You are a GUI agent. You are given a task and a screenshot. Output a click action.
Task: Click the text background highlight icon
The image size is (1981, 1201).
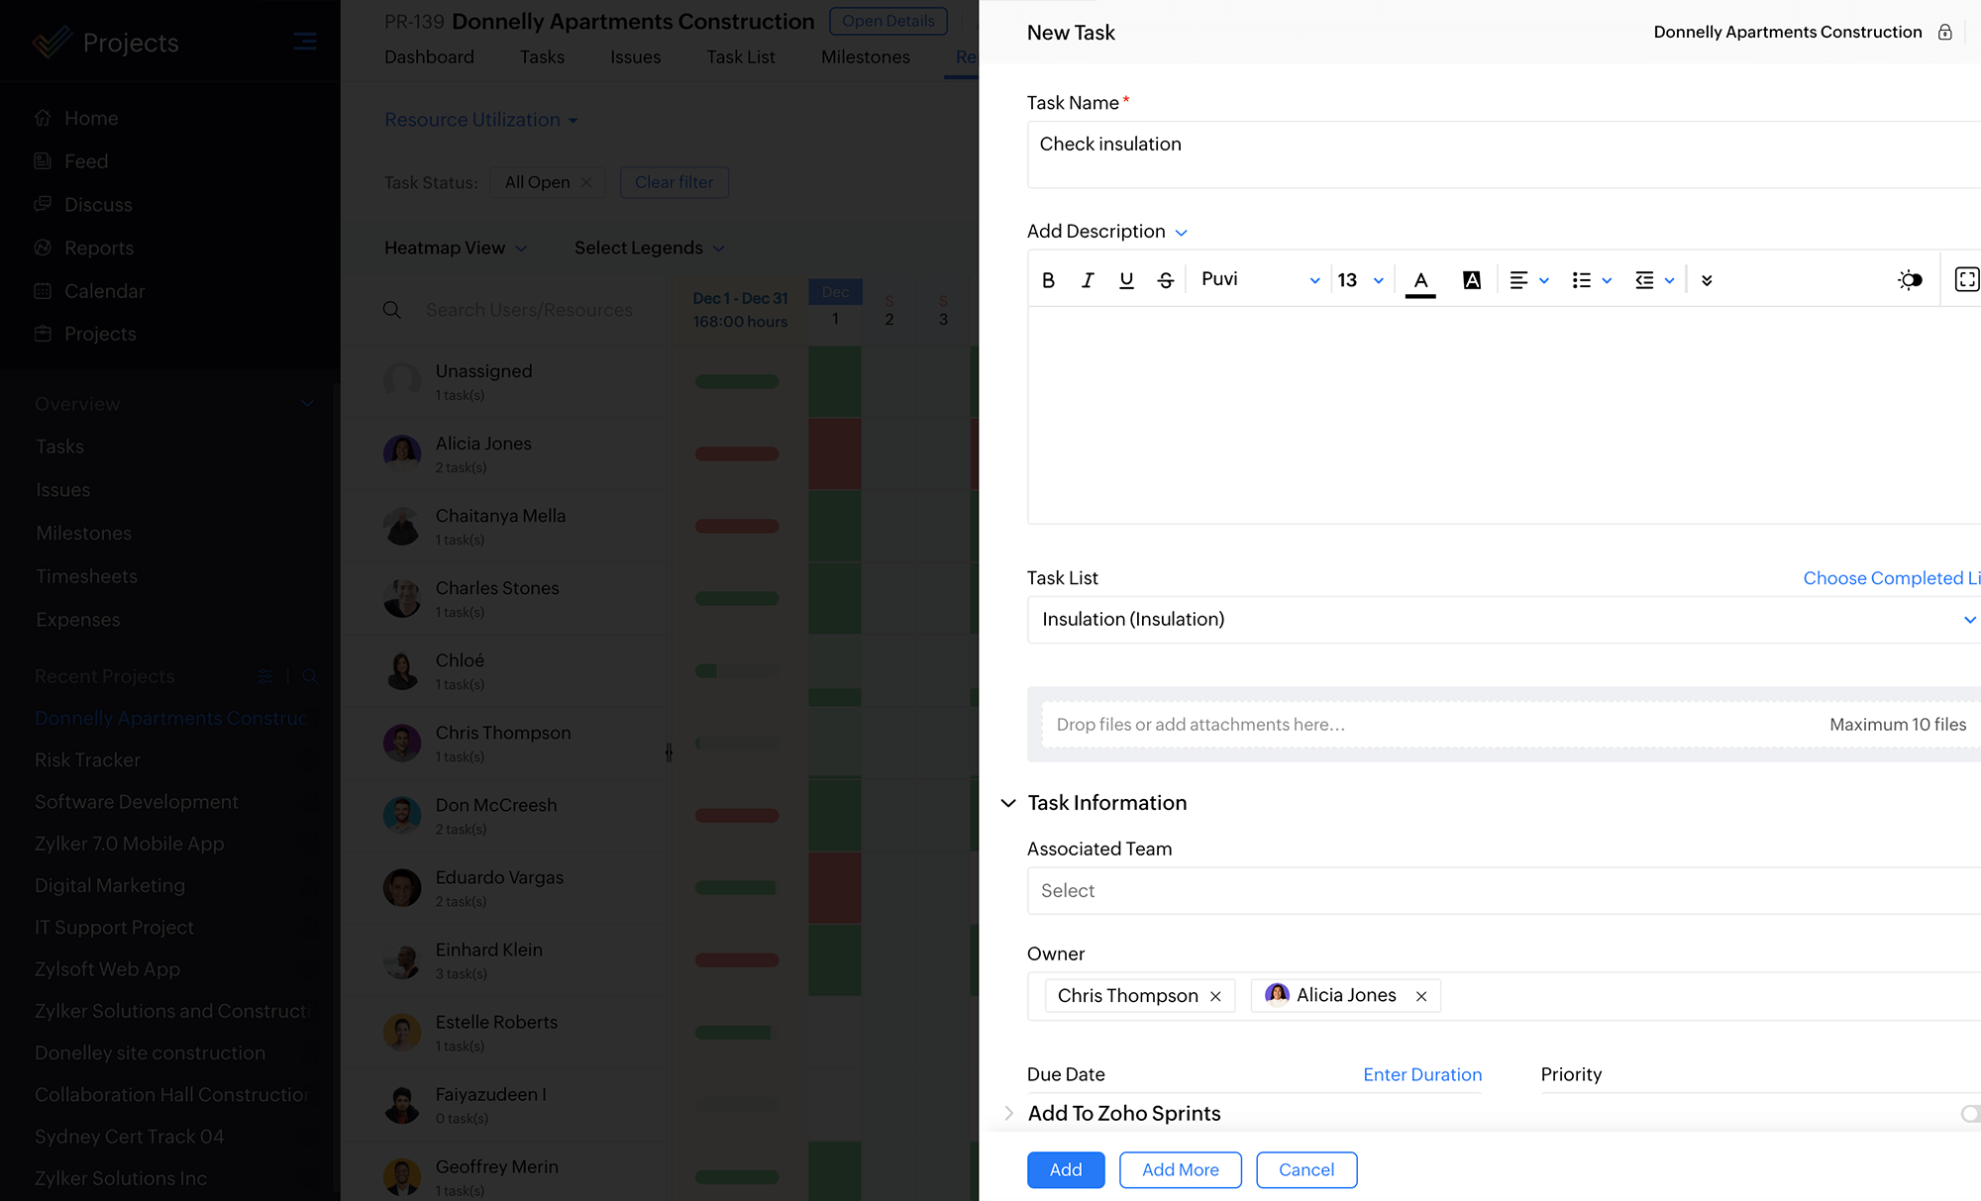tap(1472, 280)
